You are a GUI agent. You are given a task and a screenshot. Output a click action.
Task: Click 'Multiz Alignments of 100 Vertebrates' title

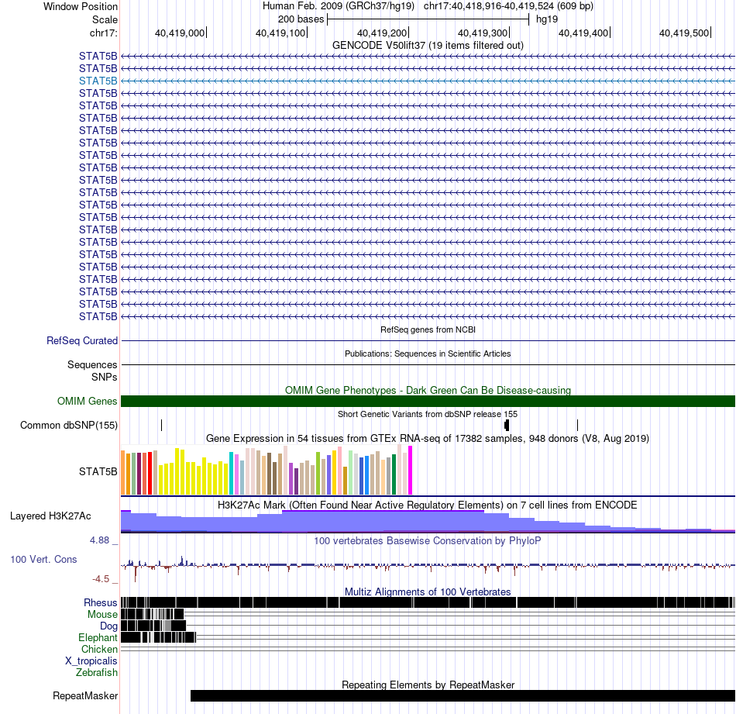point(428,592)
